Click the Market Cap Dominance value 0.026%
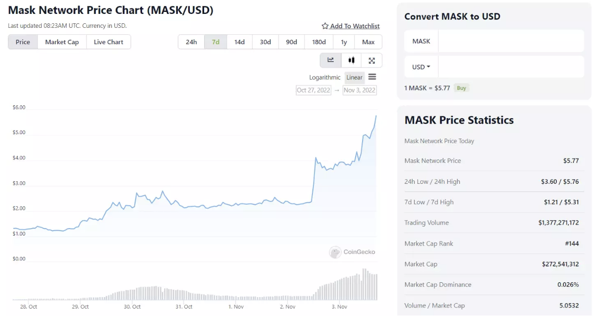The image size is (596, 319). 568,285
